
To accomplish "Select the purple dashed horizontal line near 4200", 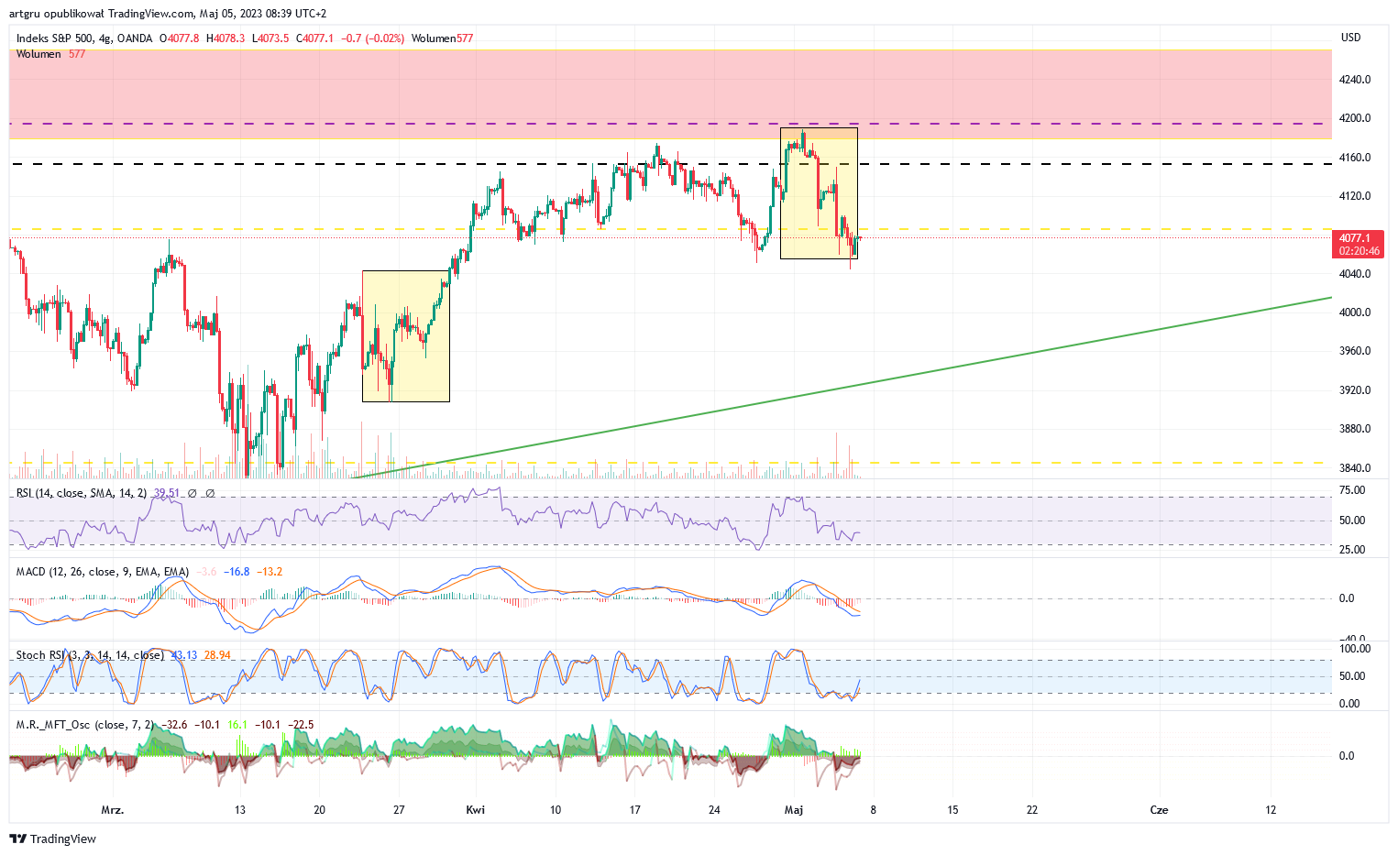I will [670, 123].
